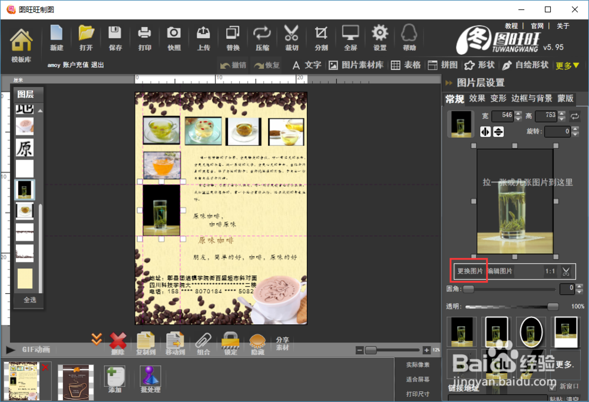Click the 退出 (Logout) link

pos(97,65)
